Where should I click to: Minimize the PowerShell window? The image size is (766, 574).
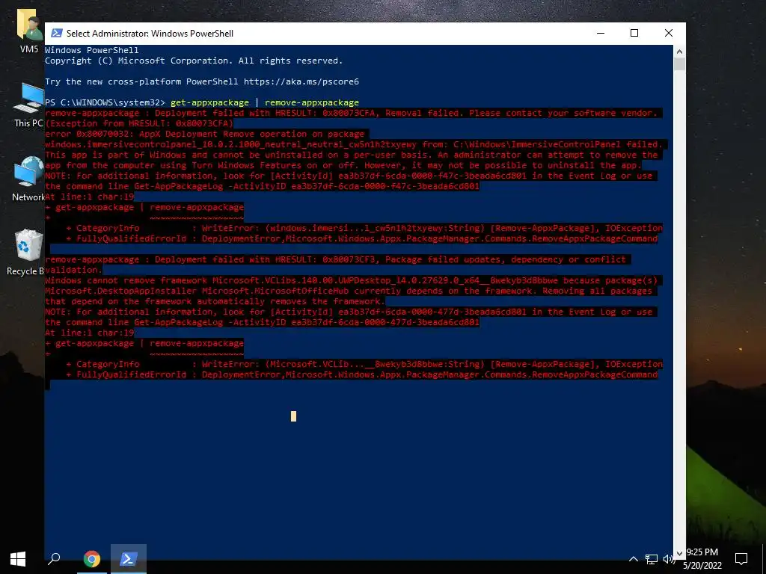pos(601,33)
